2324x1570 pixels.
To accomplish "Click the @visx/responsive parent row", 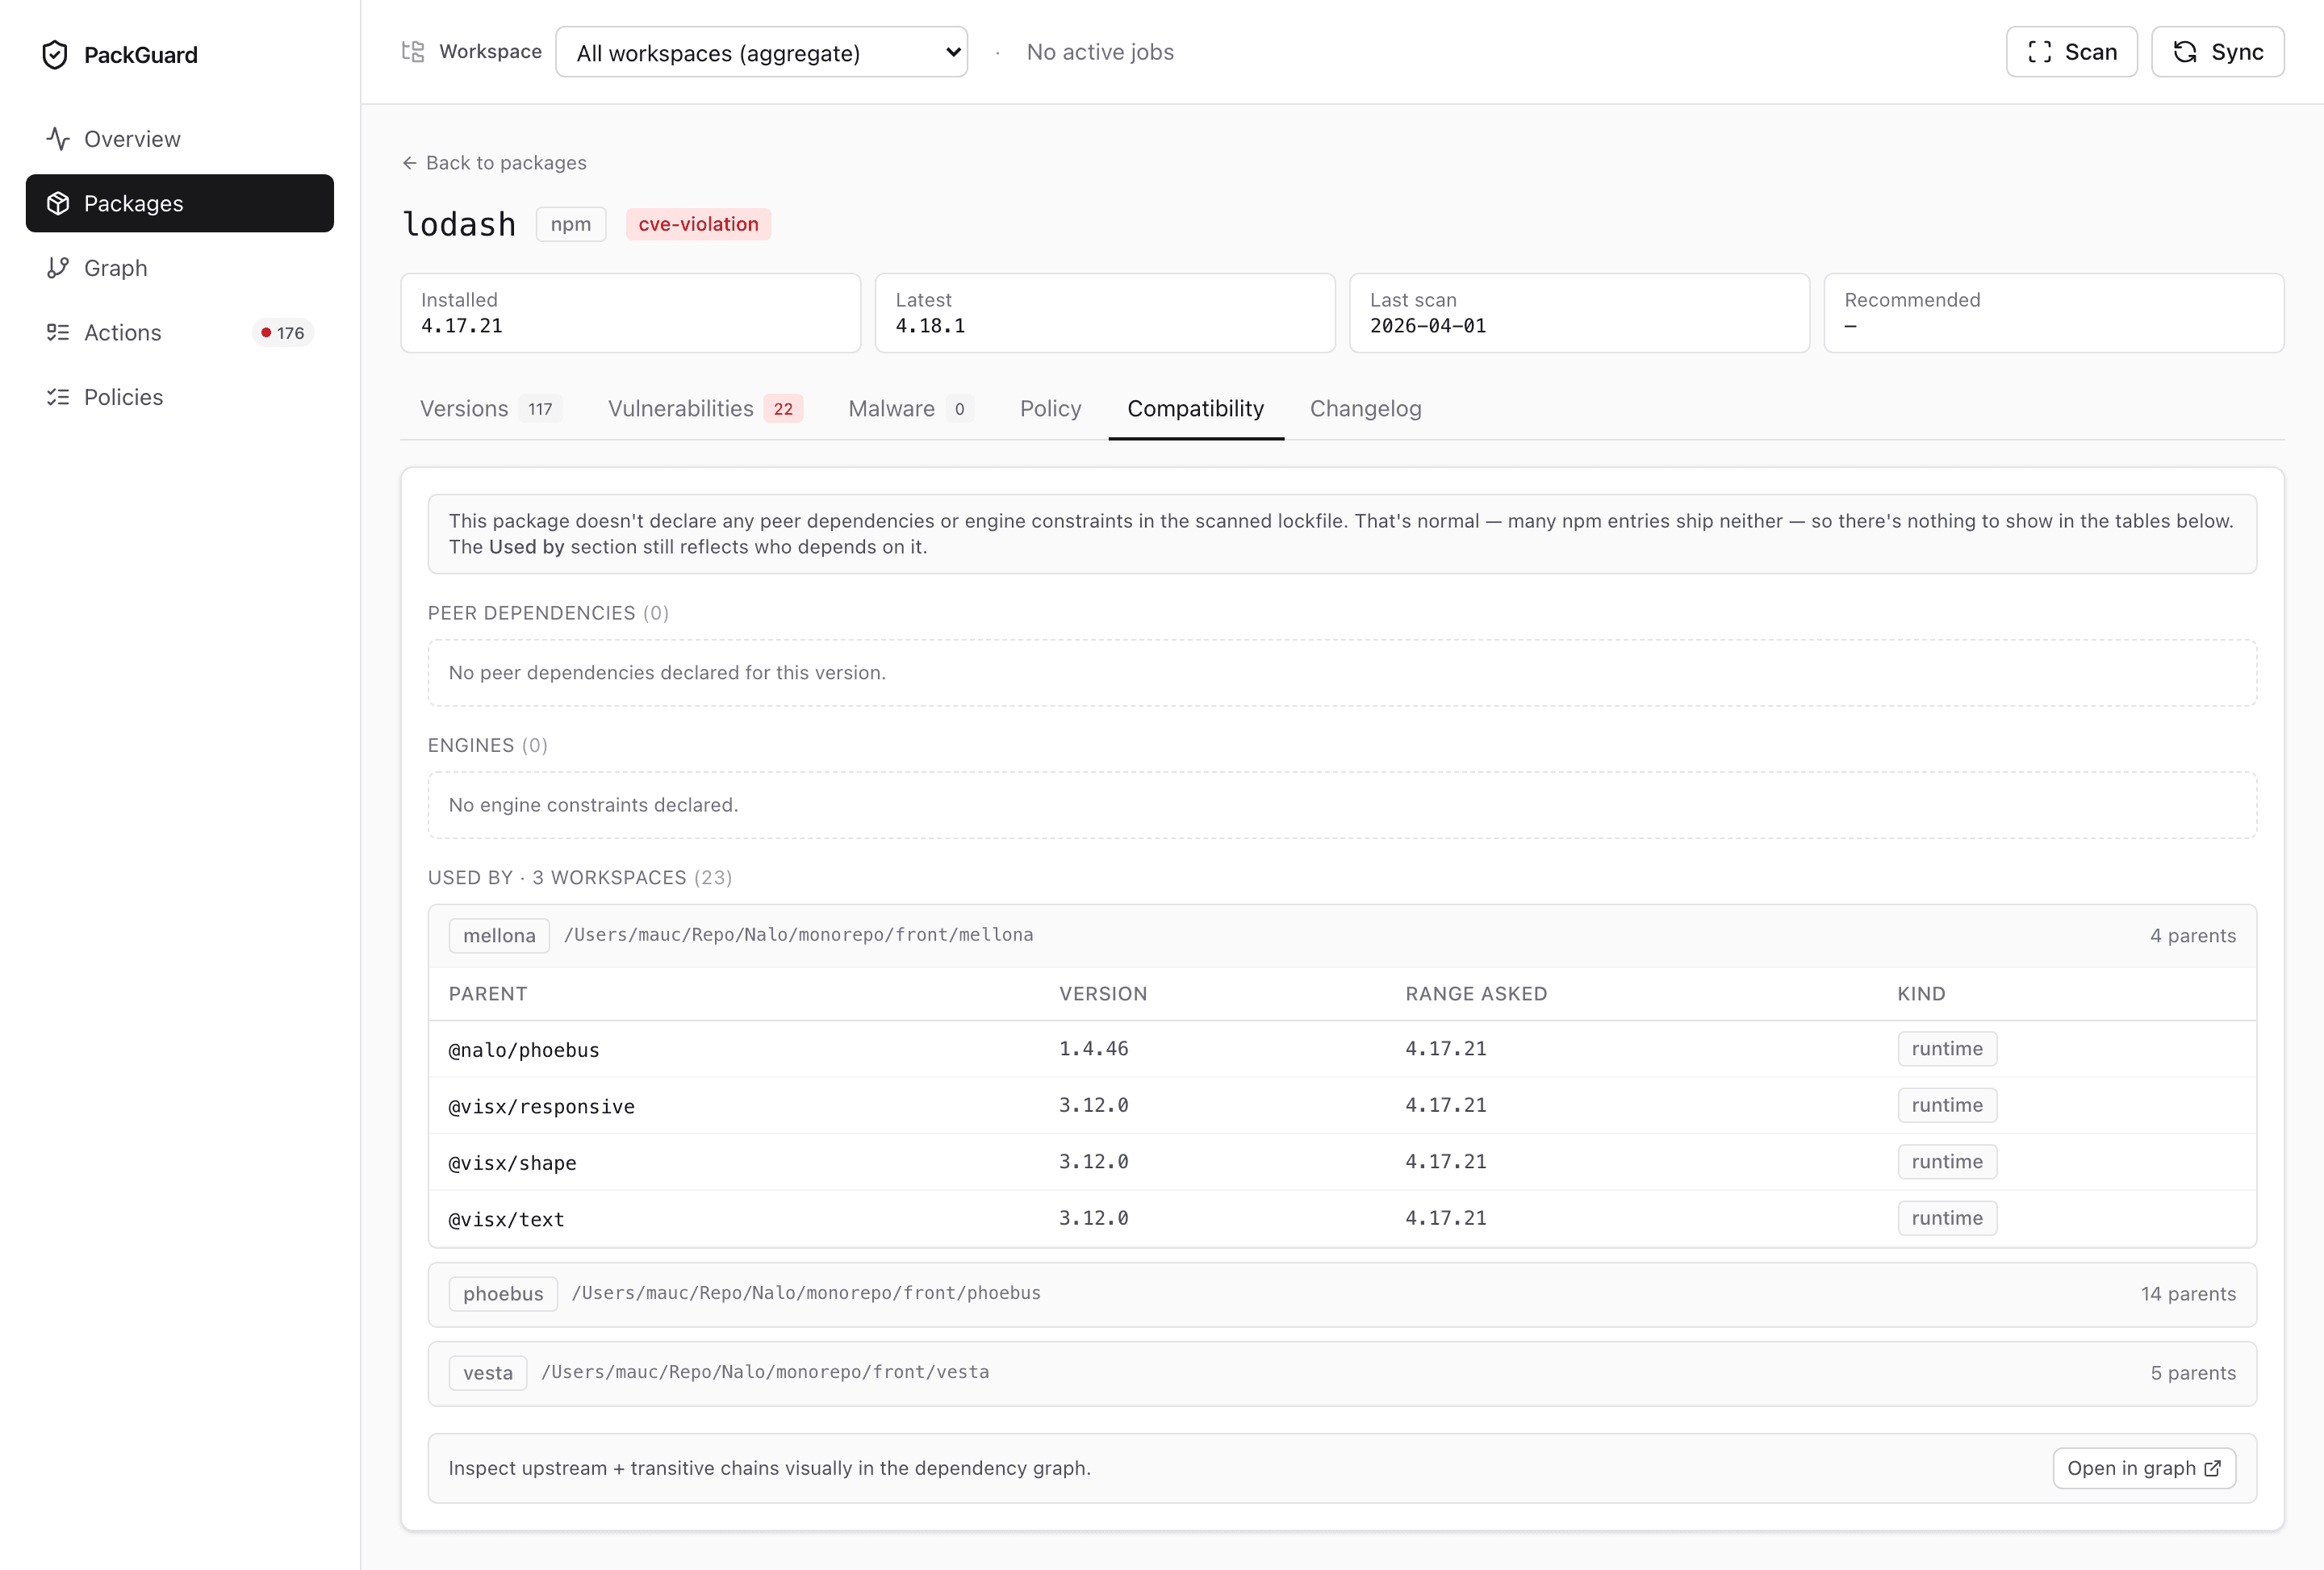I will click(x=1342, y=1106).
